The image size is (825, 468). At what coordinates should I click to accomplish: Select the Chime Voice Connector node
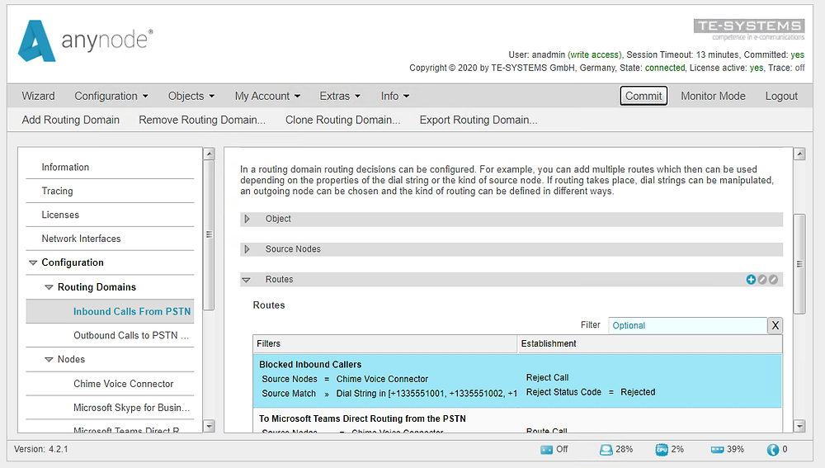[x=110, y=384]
